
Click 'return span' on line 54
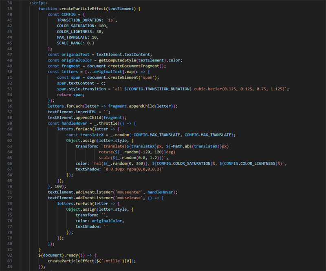(70, 95)
